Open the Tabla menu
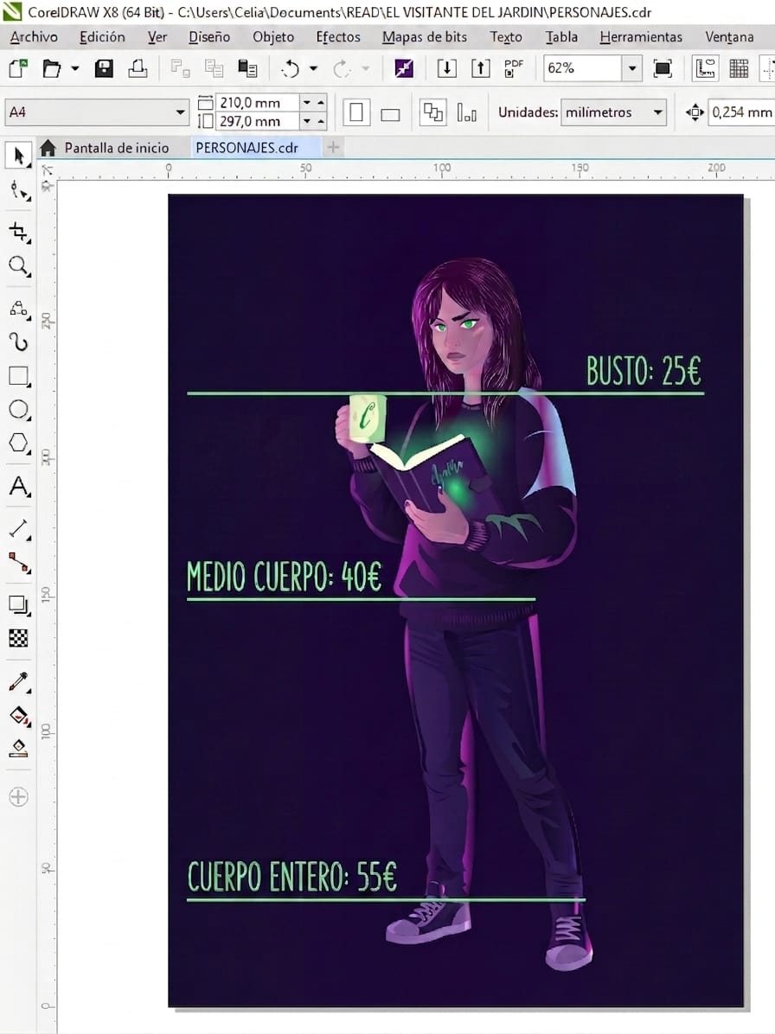 tap(561, 37)
